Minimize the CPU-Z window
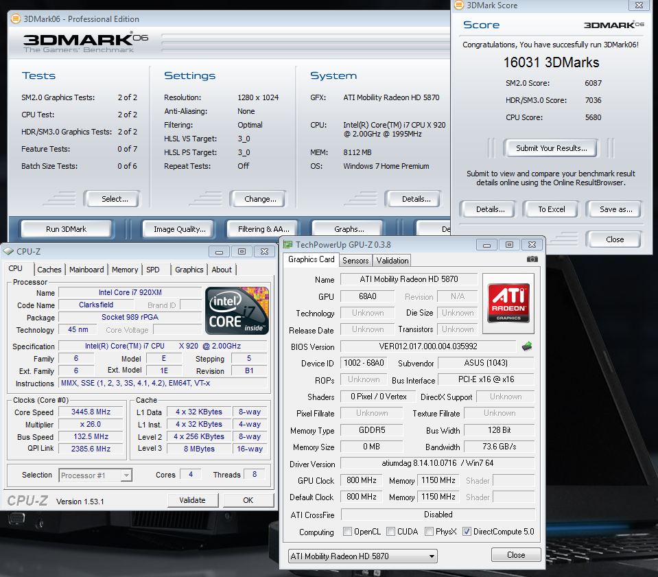658x577 pixels. click(219, 252)
